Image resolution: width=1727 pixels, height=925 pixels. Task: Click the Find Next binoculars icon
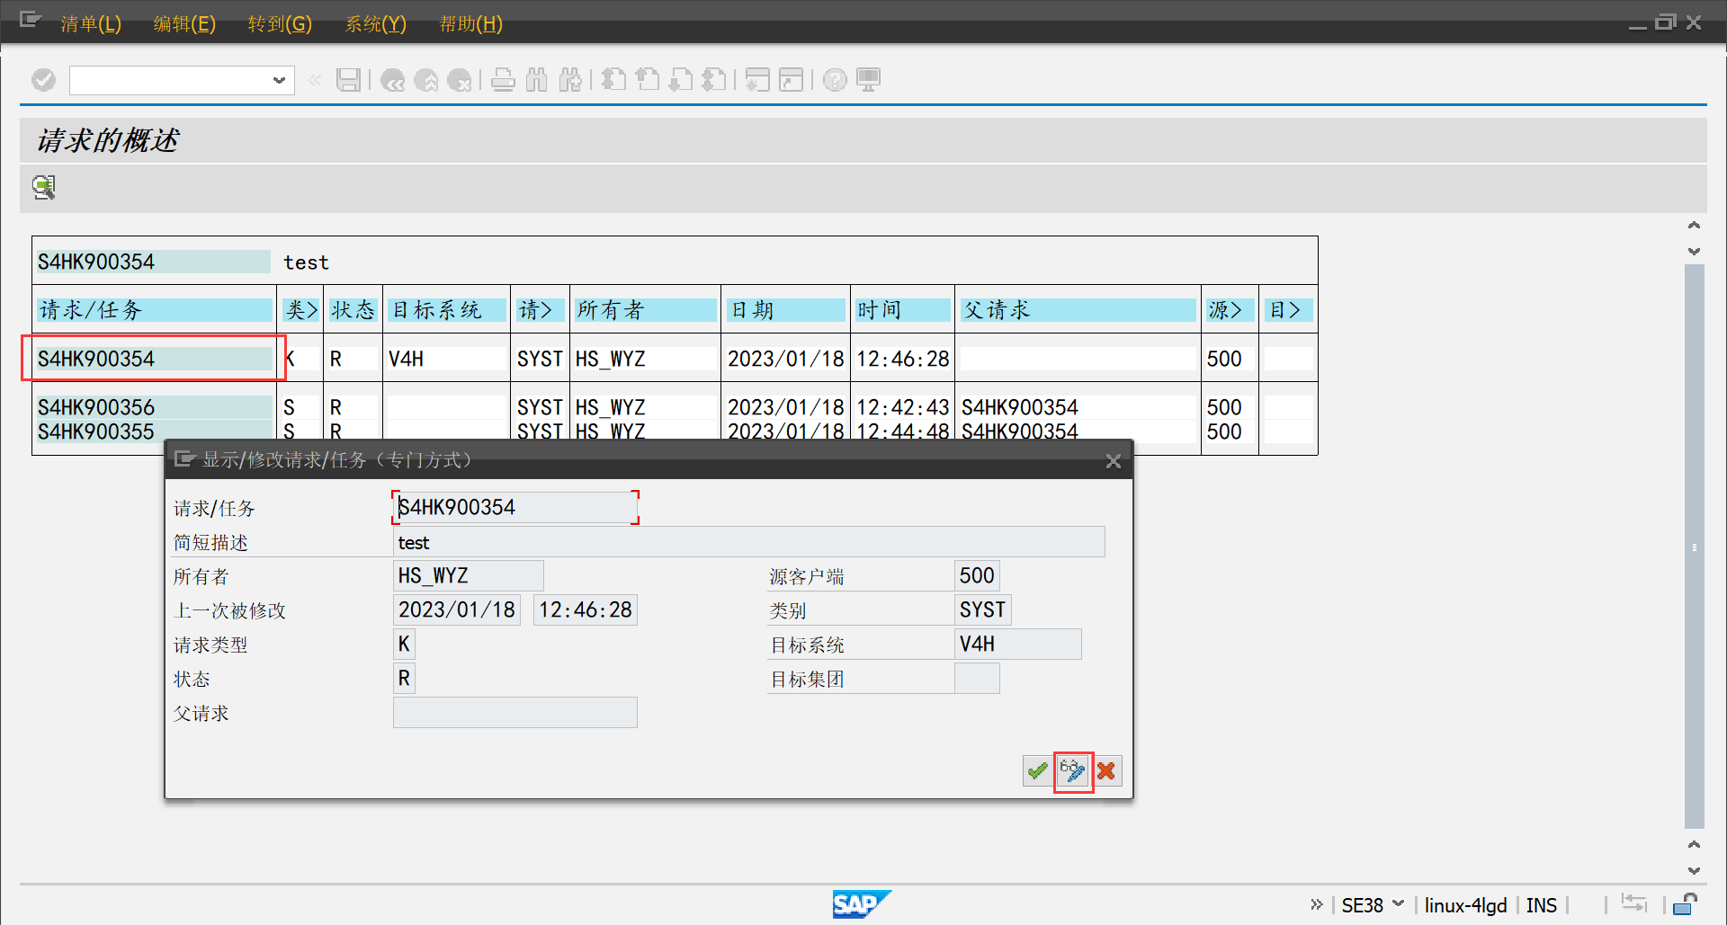coord(570,80)
